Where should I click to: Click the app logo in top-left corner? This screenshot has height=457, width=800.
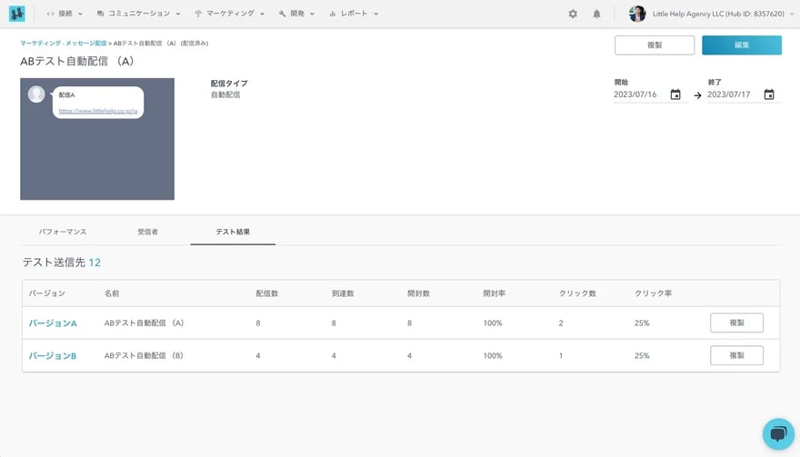pyautogui.click(x=16, y=14)
